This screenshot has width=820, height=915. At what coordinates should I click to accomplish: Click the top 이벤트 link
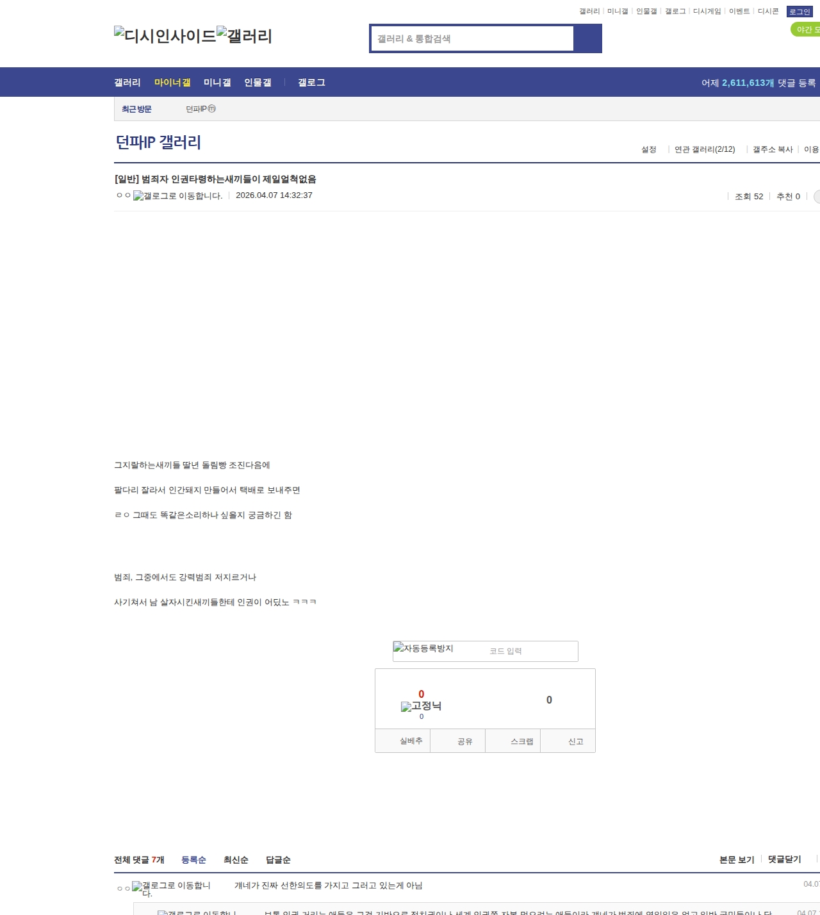point(739,12)
